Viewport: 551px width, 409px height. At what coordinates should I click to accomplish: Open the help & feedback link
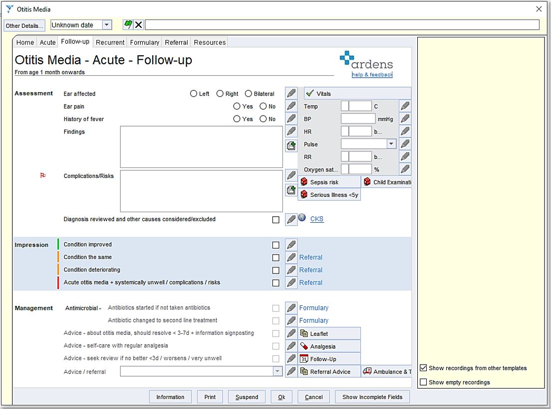pos(372,74)
